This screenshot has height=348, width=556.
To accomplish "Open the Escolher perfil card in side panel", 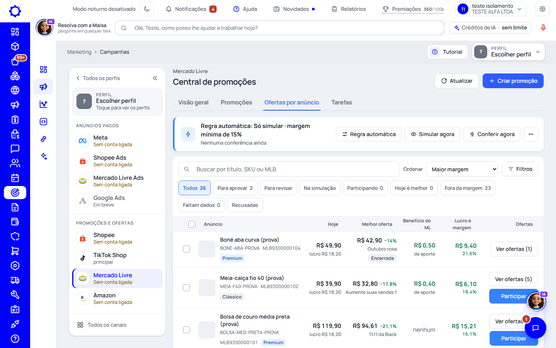I will coord(117,101).
